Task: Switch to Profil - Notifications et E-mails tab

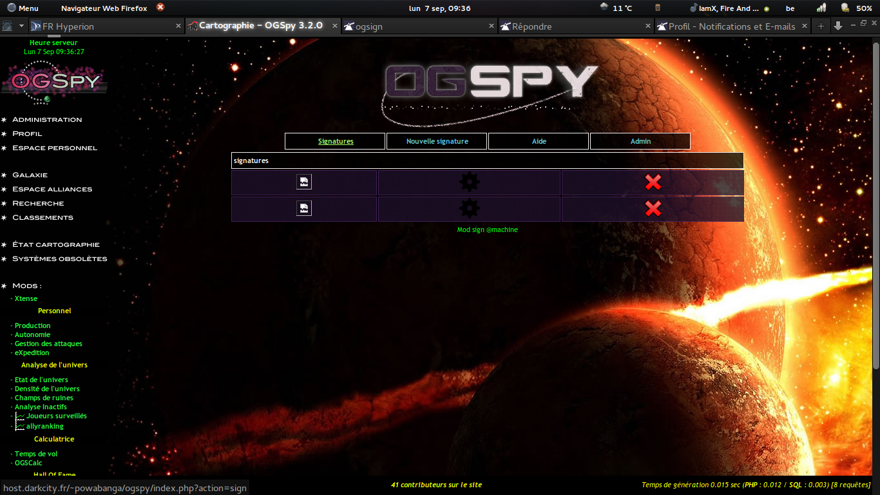Action: (732, 26)
